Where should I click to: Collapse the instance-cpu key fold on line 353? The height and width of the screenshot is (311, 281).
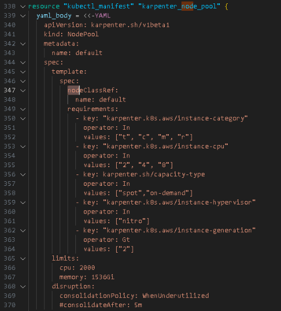click(23, 147)
